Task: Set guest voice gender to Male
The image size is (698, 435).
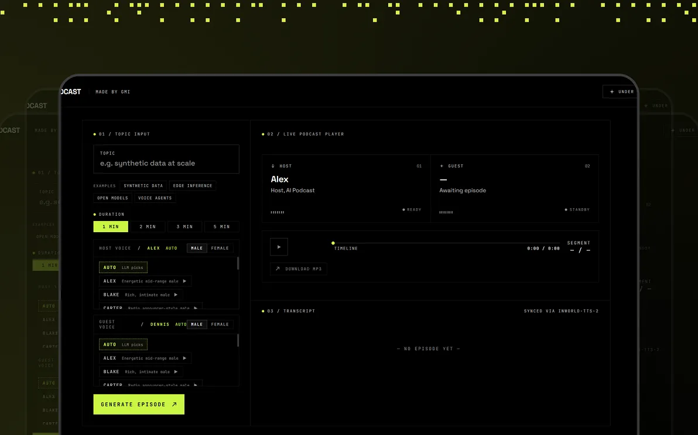Action: [197, 324]
